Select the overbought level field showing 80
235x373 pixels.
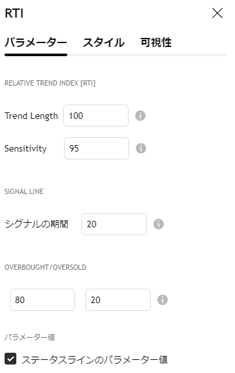[x=42, y=300]
